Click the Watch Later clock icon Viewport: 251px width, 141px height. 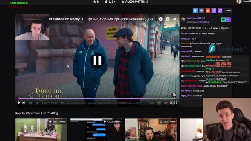click(167, 19)
